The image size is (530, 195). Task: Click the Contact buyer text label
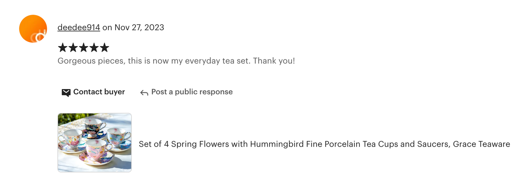coord(99,92)
